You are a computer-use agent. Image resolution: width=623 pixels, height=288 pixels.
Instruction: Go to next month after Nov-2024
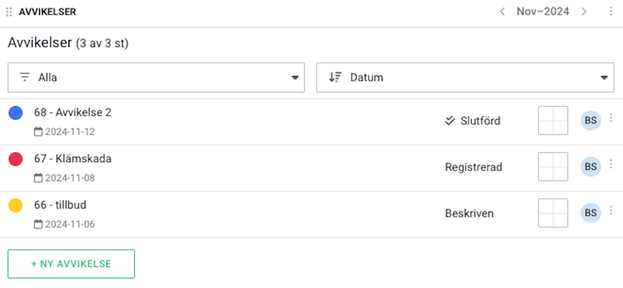(584, 12)
